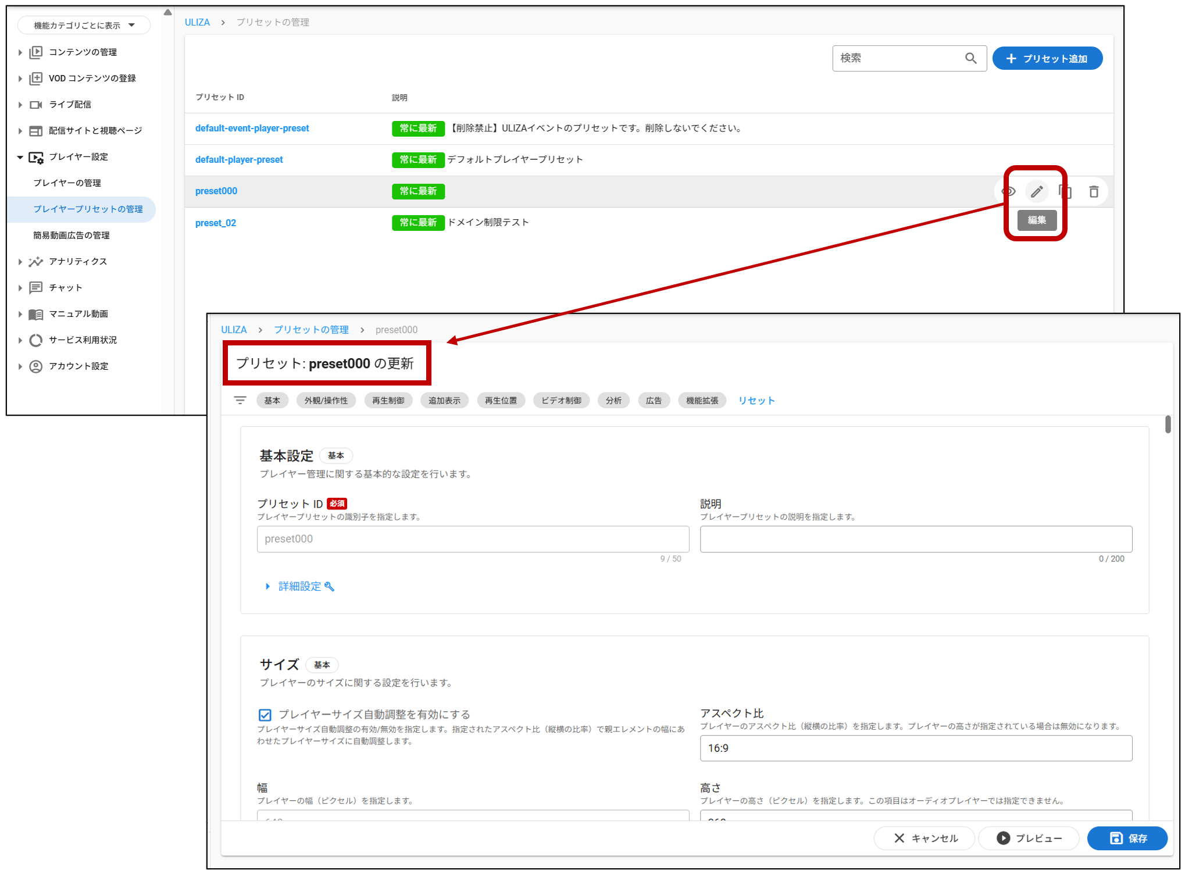Click the VOD コンテンツの登録 icon
This screenshot has width=1185, height=874.
pos(36,79)
